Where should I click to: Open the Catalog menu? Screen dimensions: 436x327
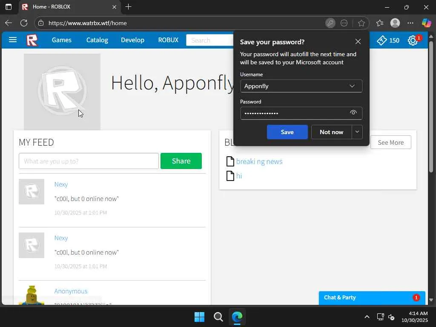click(97, 40)
